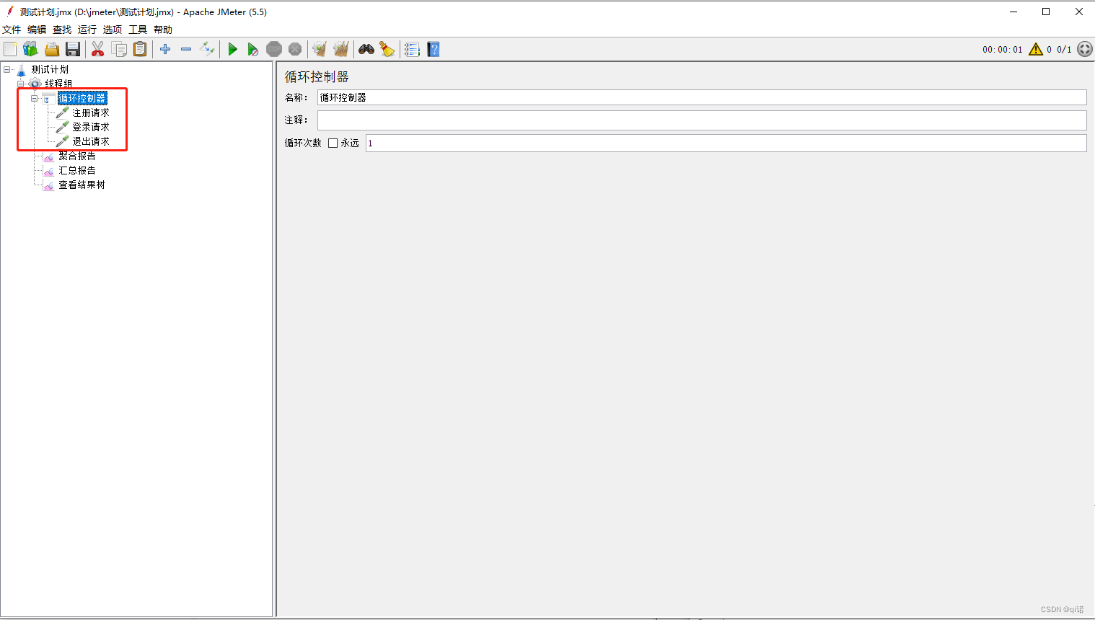This screenshot has height=620, width=1095.
Task: Click Start no pauses icon
Action: point(253,49)
